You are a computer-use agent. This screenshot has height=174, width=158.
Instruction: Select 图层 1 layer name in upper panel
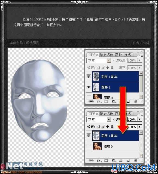coord(106,87)
